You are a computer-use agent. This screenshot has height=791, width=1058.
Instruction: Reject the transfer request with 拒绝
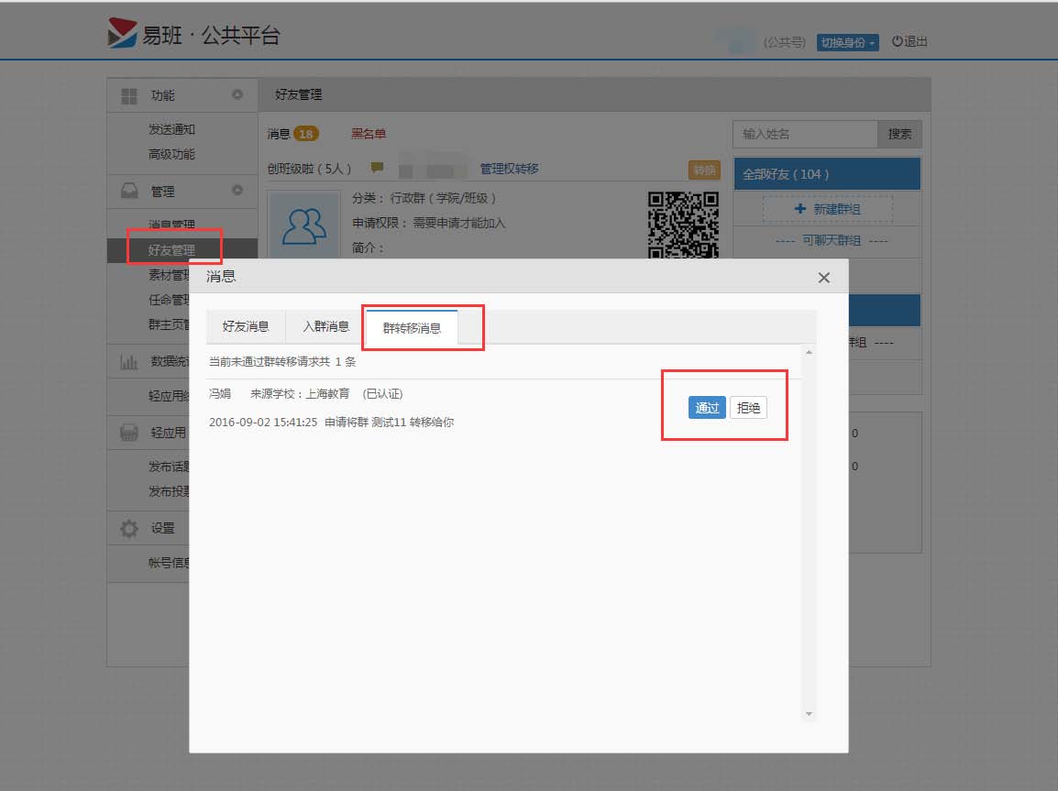coord(748,408)
